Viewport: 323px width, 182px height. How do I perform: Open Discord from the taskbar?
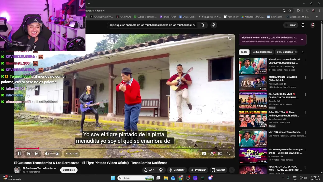click(210, 178)
